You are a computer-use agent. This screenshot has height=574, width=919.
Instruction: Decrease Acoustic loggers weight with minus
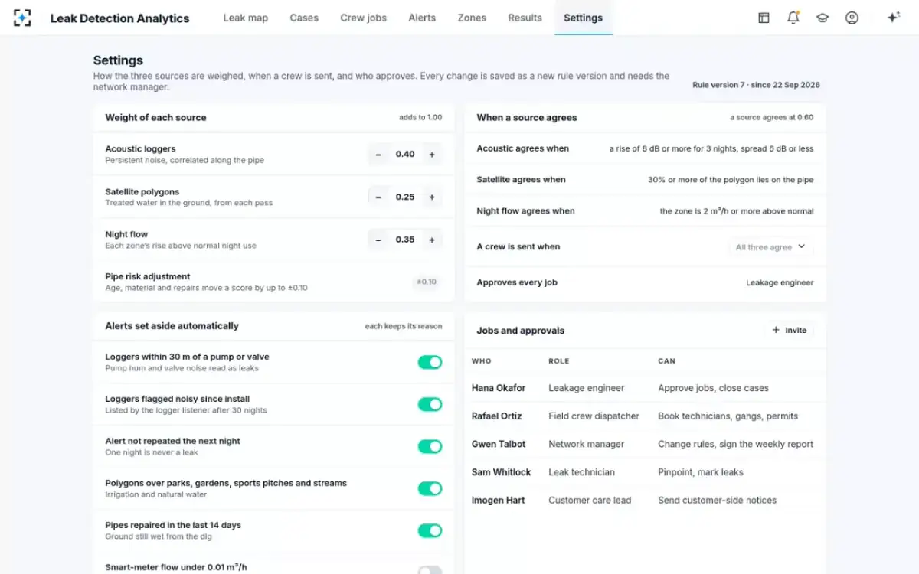click(378, 155)
